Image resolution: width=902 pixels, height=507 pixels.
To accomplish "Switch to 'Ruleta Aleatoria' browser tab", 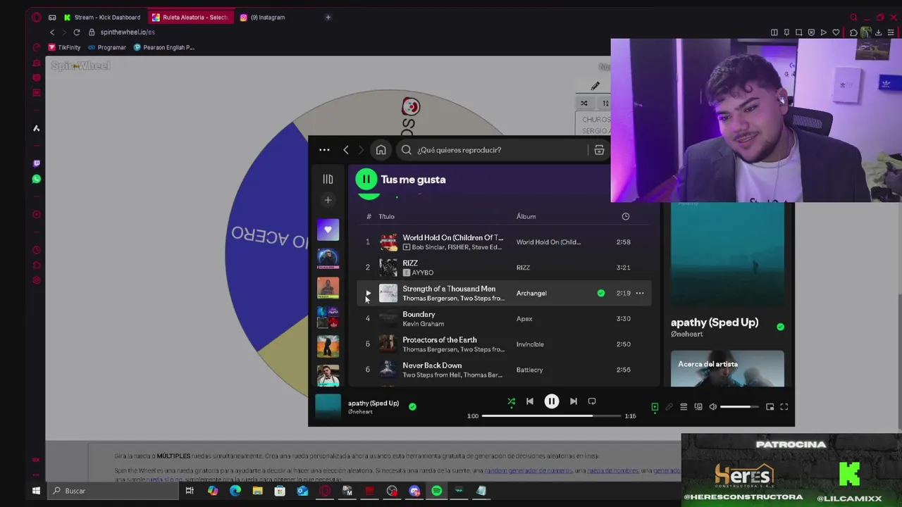I will 190,17.
